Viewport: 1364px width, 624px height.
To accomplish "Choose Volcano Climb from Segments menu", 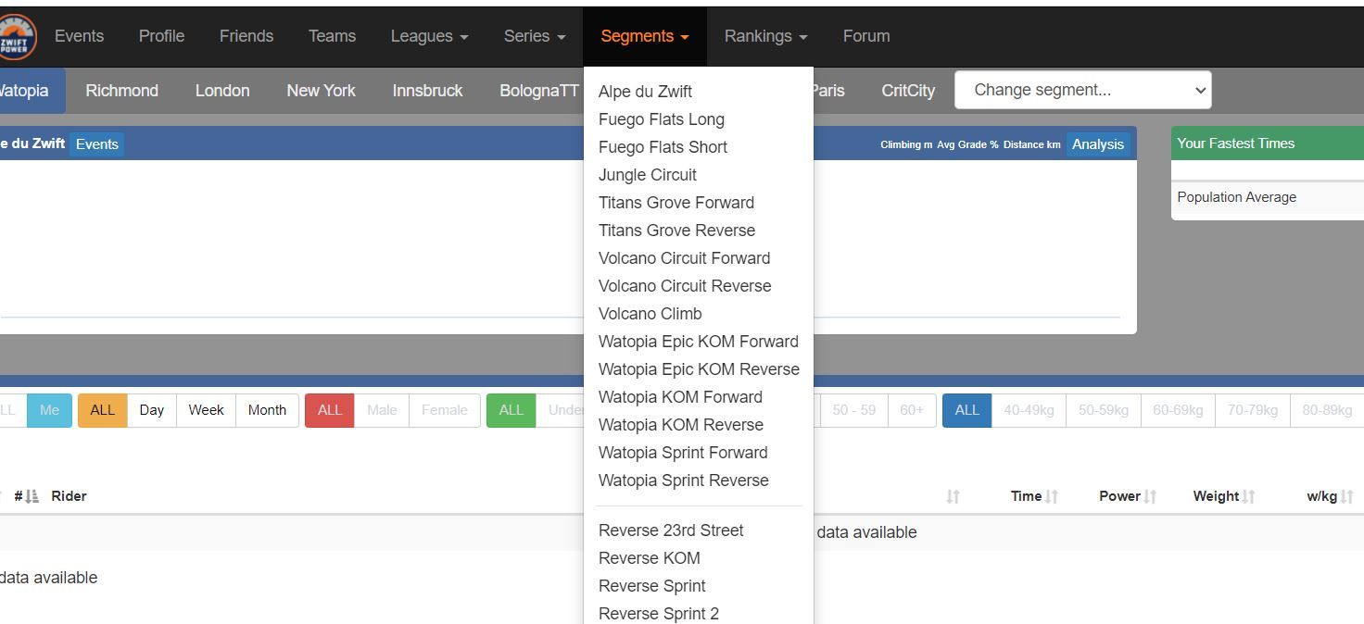I will click(650, 314).
